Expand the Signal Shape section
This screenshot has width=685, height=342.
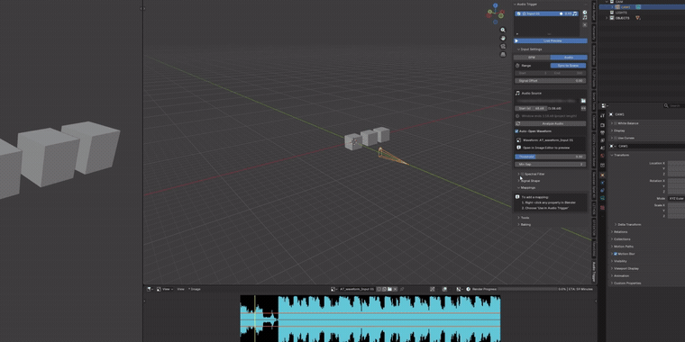pyautogui.click(x=529, y=181)
